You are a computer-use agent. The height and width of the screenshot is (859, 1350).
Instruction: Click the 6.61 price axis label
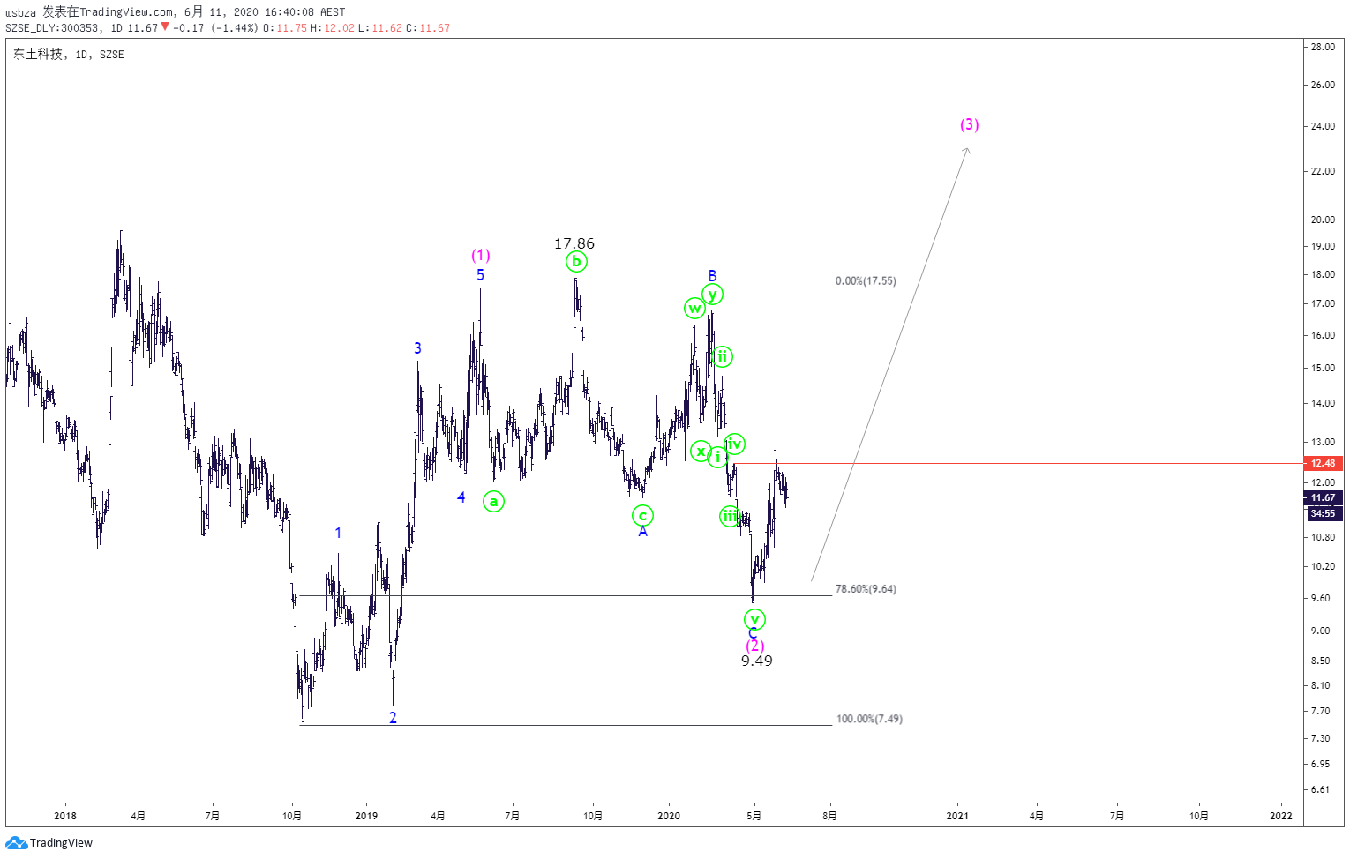pos(1320,789)
